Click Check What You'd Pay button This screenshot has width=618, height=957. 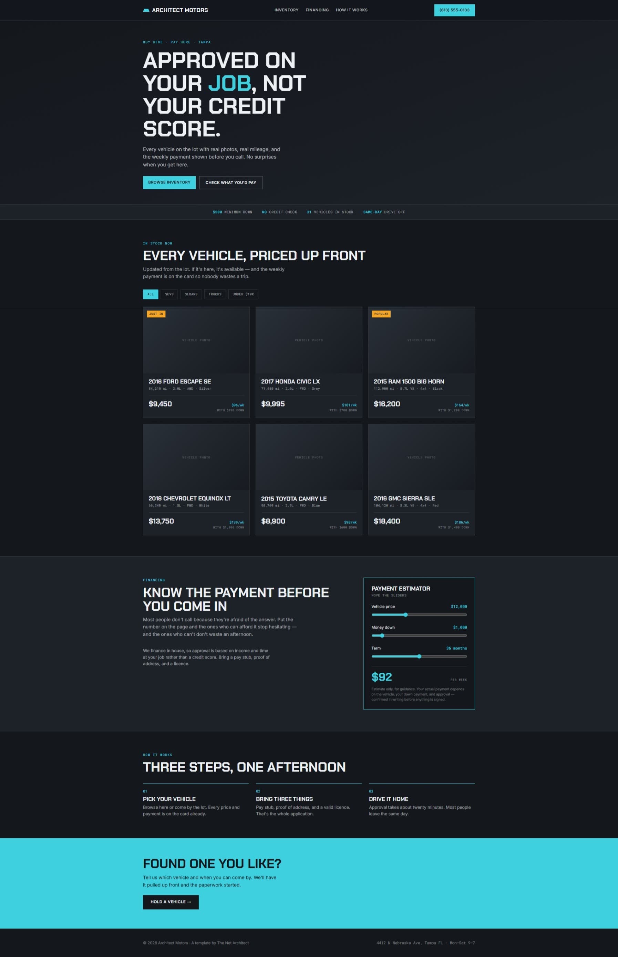tap(231, 182)
